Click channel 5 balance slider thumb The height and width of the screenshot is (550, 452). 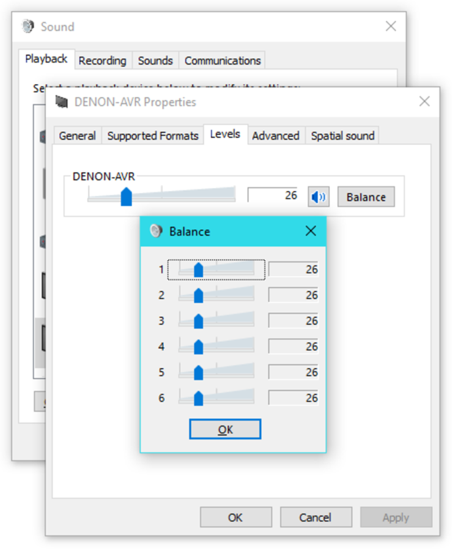coord(199,373)
